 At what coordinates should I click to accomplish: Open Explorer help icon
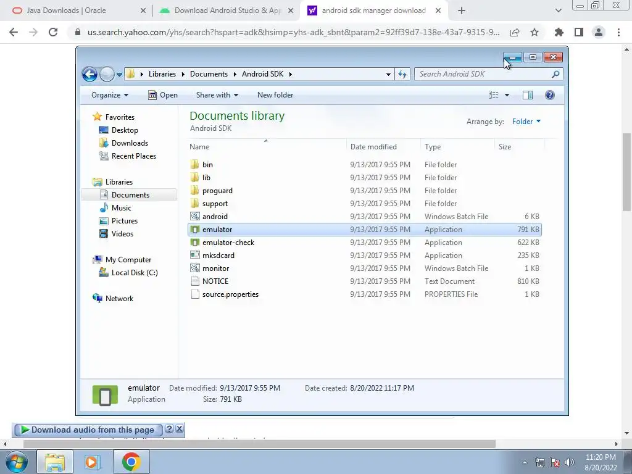coord(550,95)
